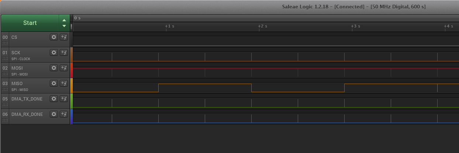459x153 pixels.
Task: Click the SPI - MOSI analyzer tag
Action: tap(20, 74)
